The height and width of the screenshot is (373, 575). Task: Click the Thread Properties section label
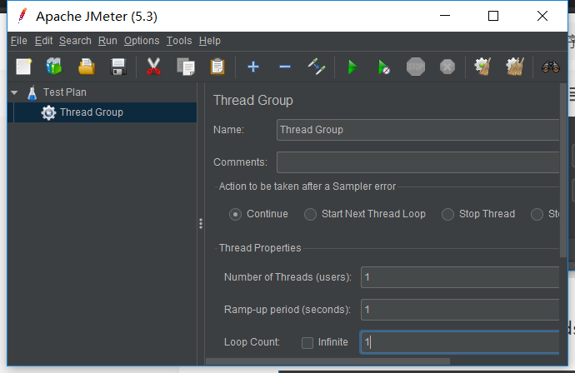pyautogui.click(x=260, y=248)
